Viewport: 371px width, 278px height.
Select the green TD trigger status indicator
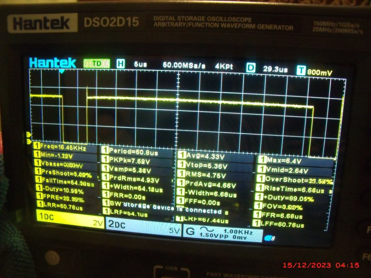click(97, 63)
